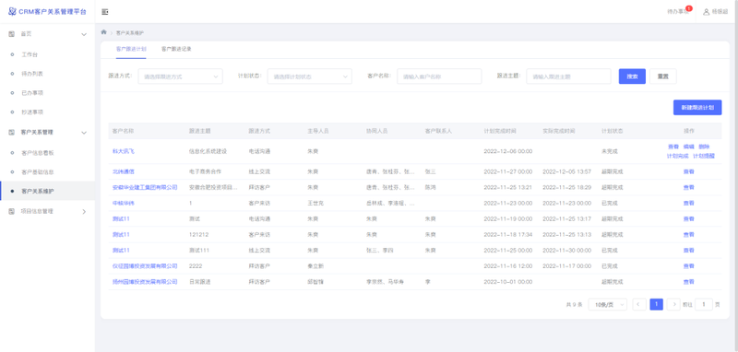Click 查看 in the 中核华纬 row
This screenshot has height=352, width=738.
(x=688, y=203)
